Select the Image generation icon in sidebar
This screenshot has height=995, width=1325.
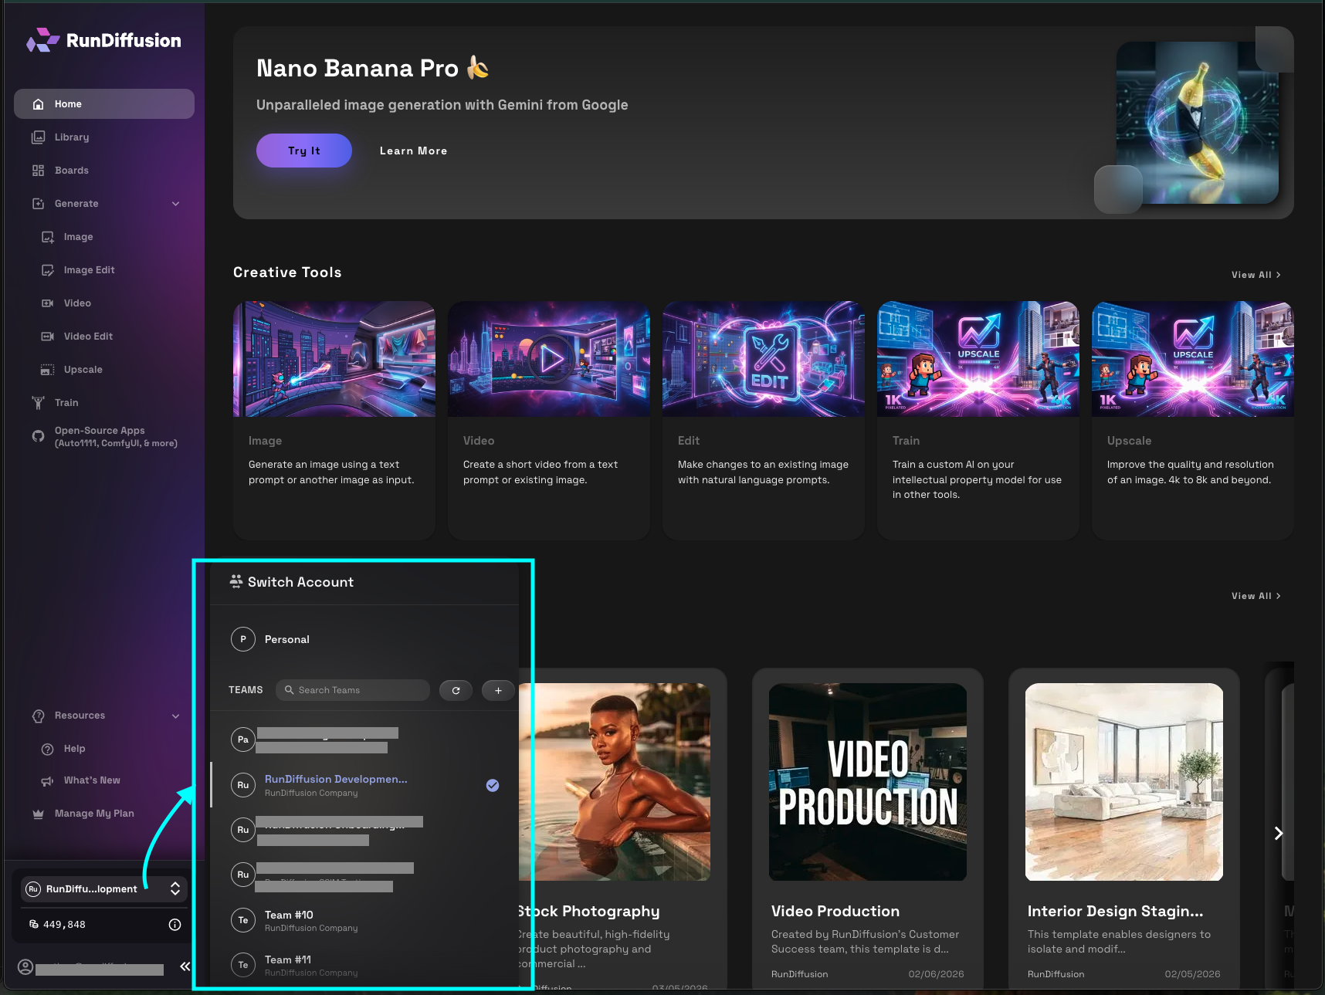click(x=48, y=237)
